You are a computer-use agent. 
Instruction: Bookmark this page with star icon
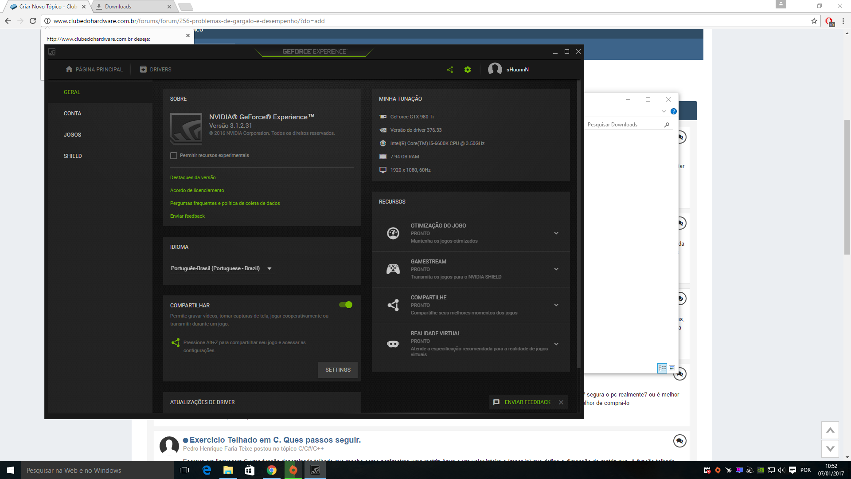(814, 21)
